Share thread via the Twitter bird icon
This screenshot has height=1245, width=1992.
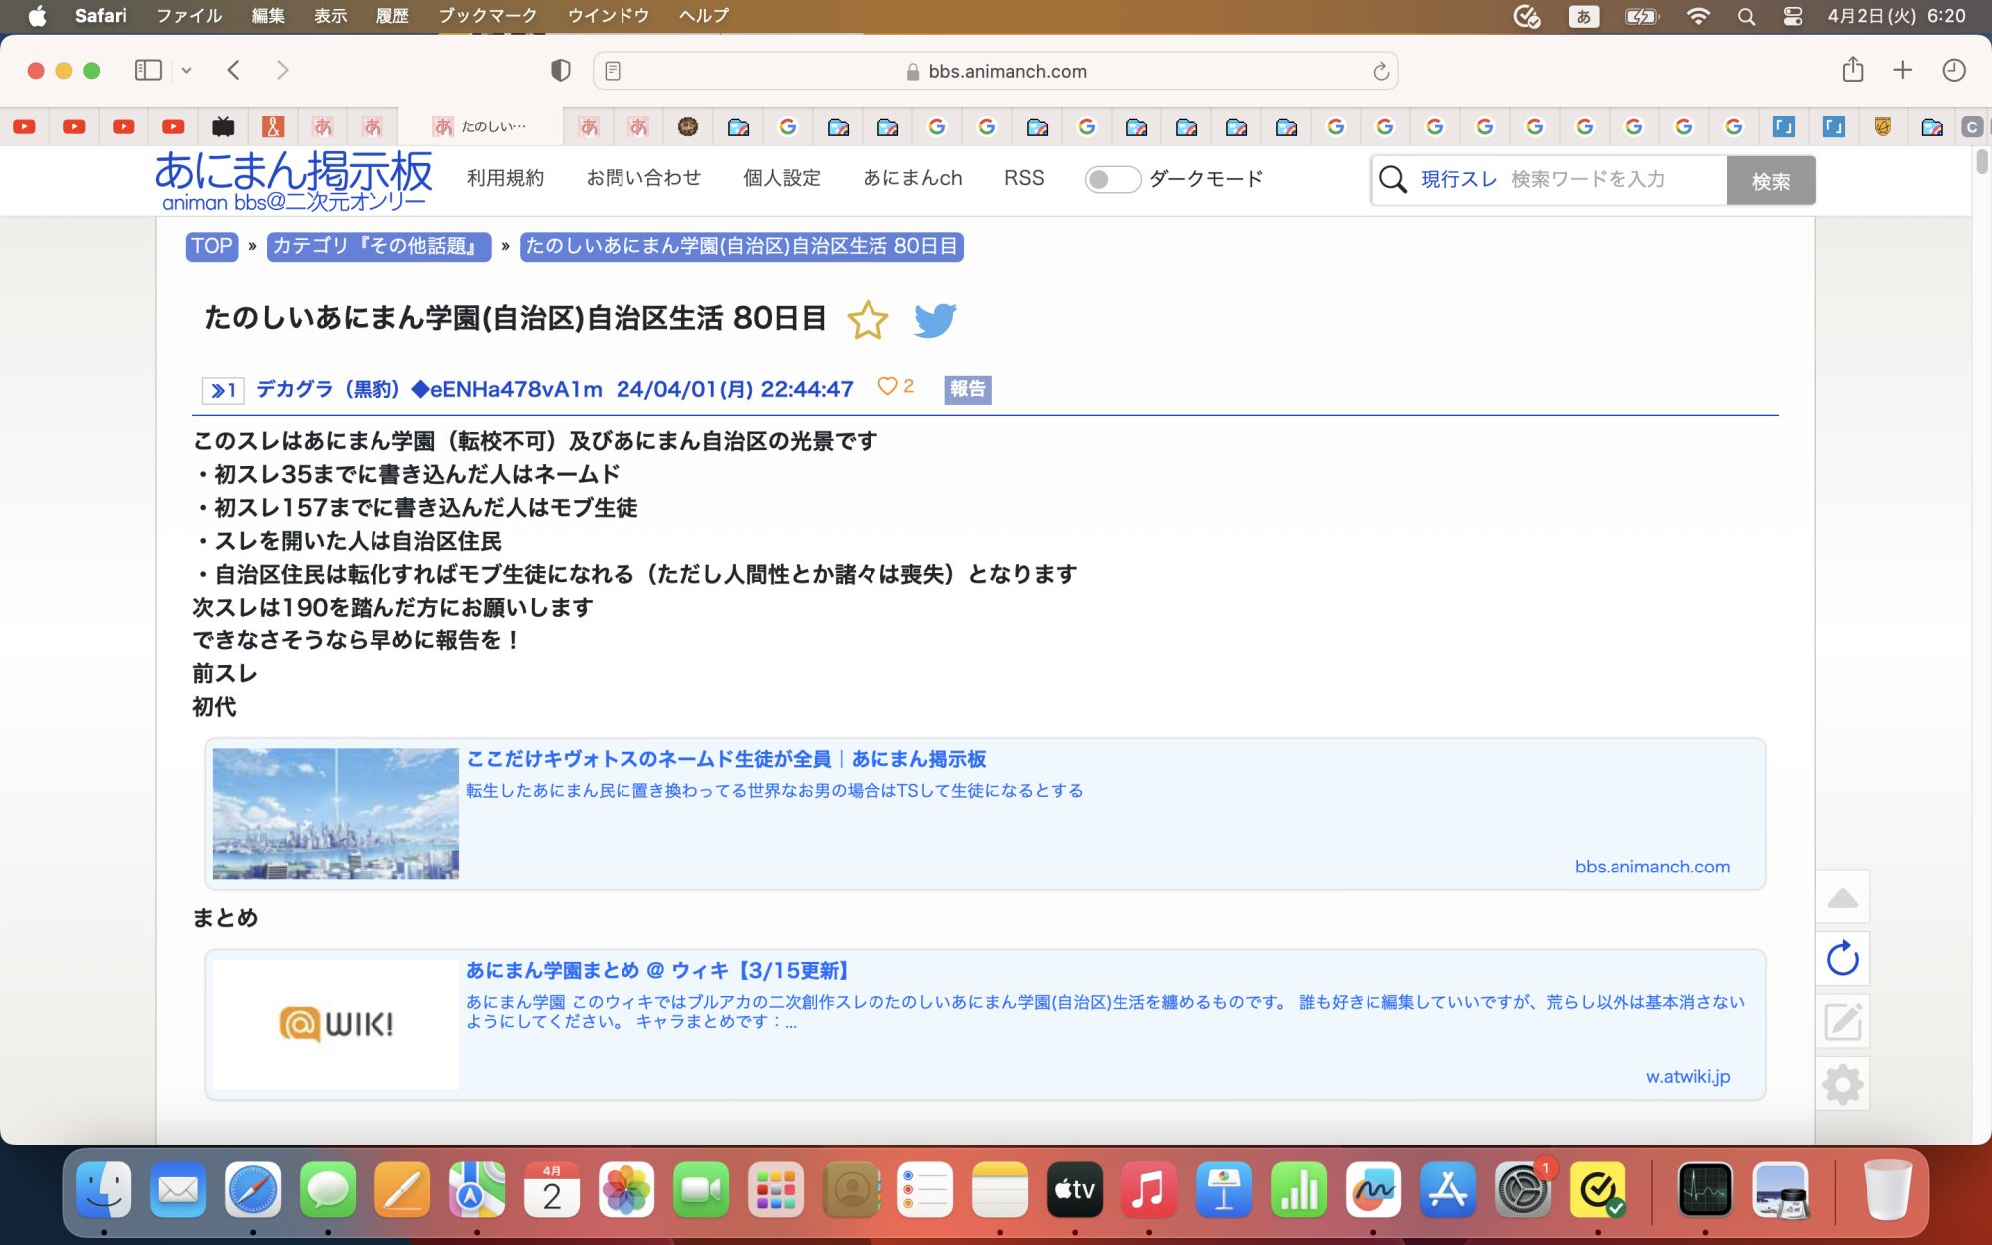click(934, 320)
